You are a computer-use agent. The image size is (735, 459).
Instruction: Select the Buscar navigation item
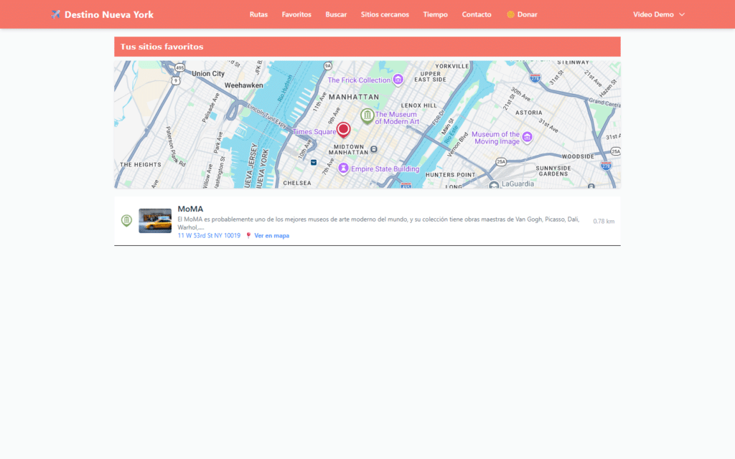(336, 14)
